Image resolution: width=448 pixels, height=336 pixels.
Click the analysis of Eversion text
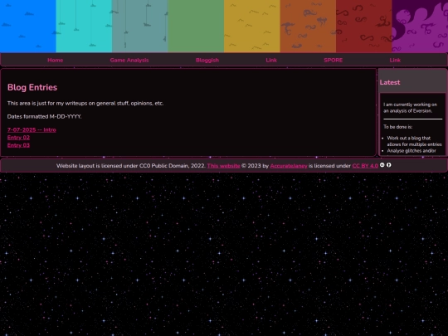tap(410, 108)
